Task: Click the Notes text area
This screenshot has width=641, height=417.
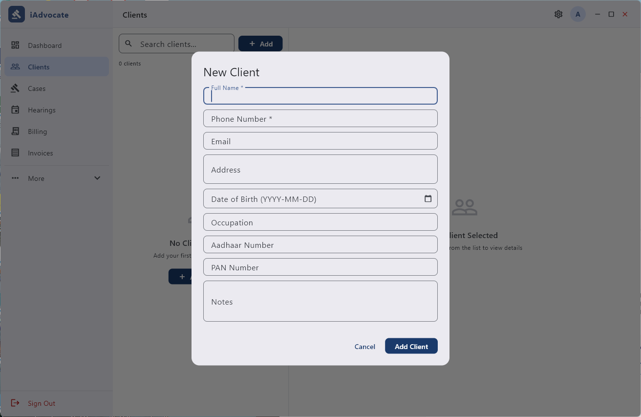Action: point(320,301)
